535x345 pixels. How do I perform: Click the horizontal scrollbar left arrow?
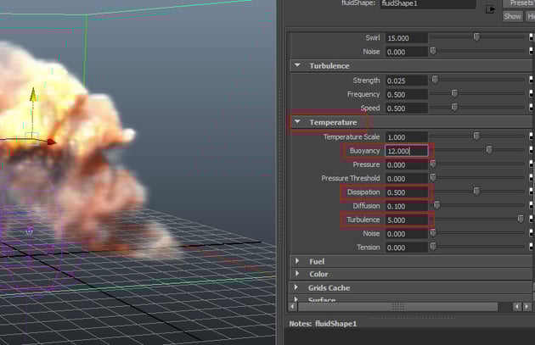point(292,307)
